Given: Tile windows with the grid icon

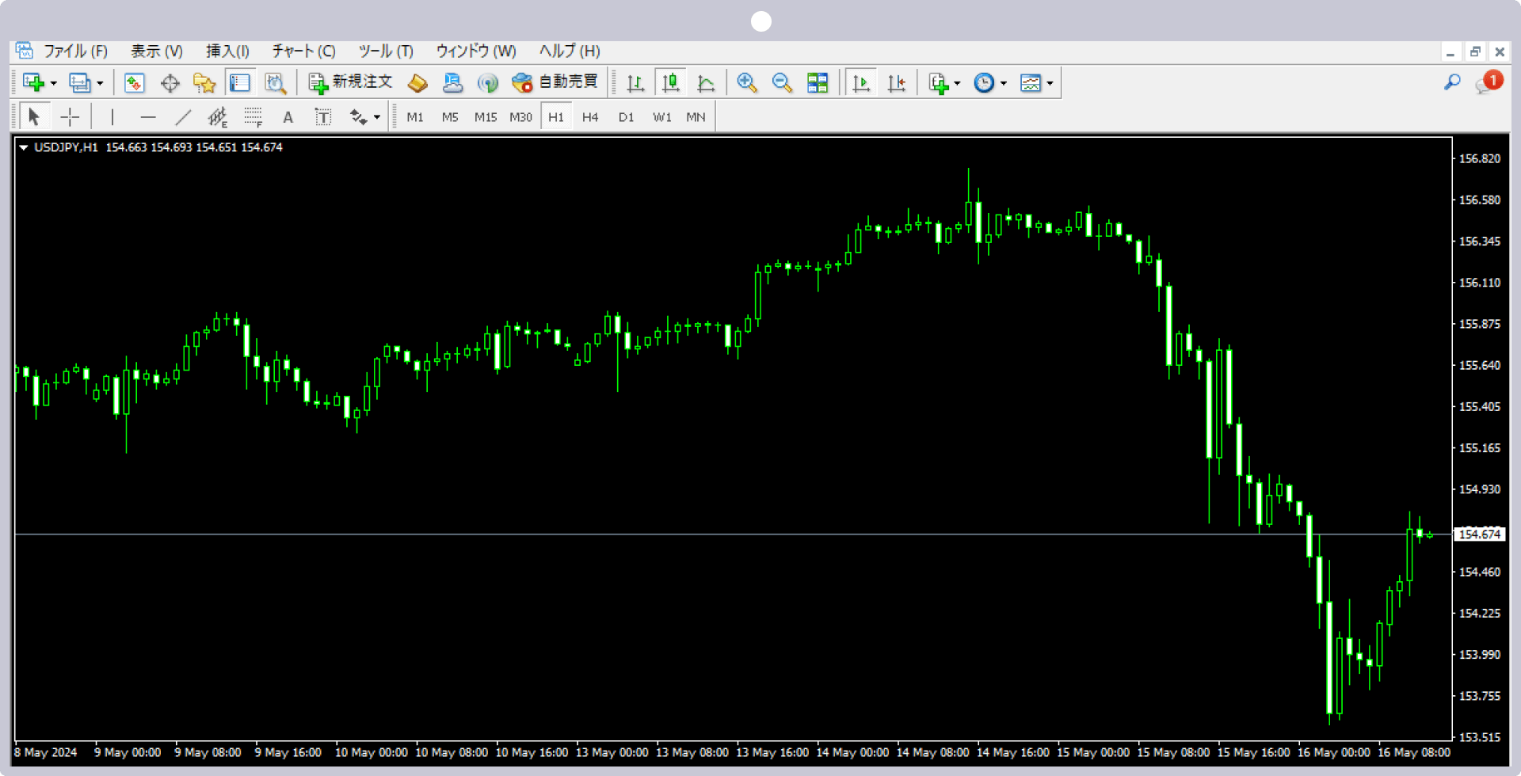Looking at the screenshot, I should 817,82.
